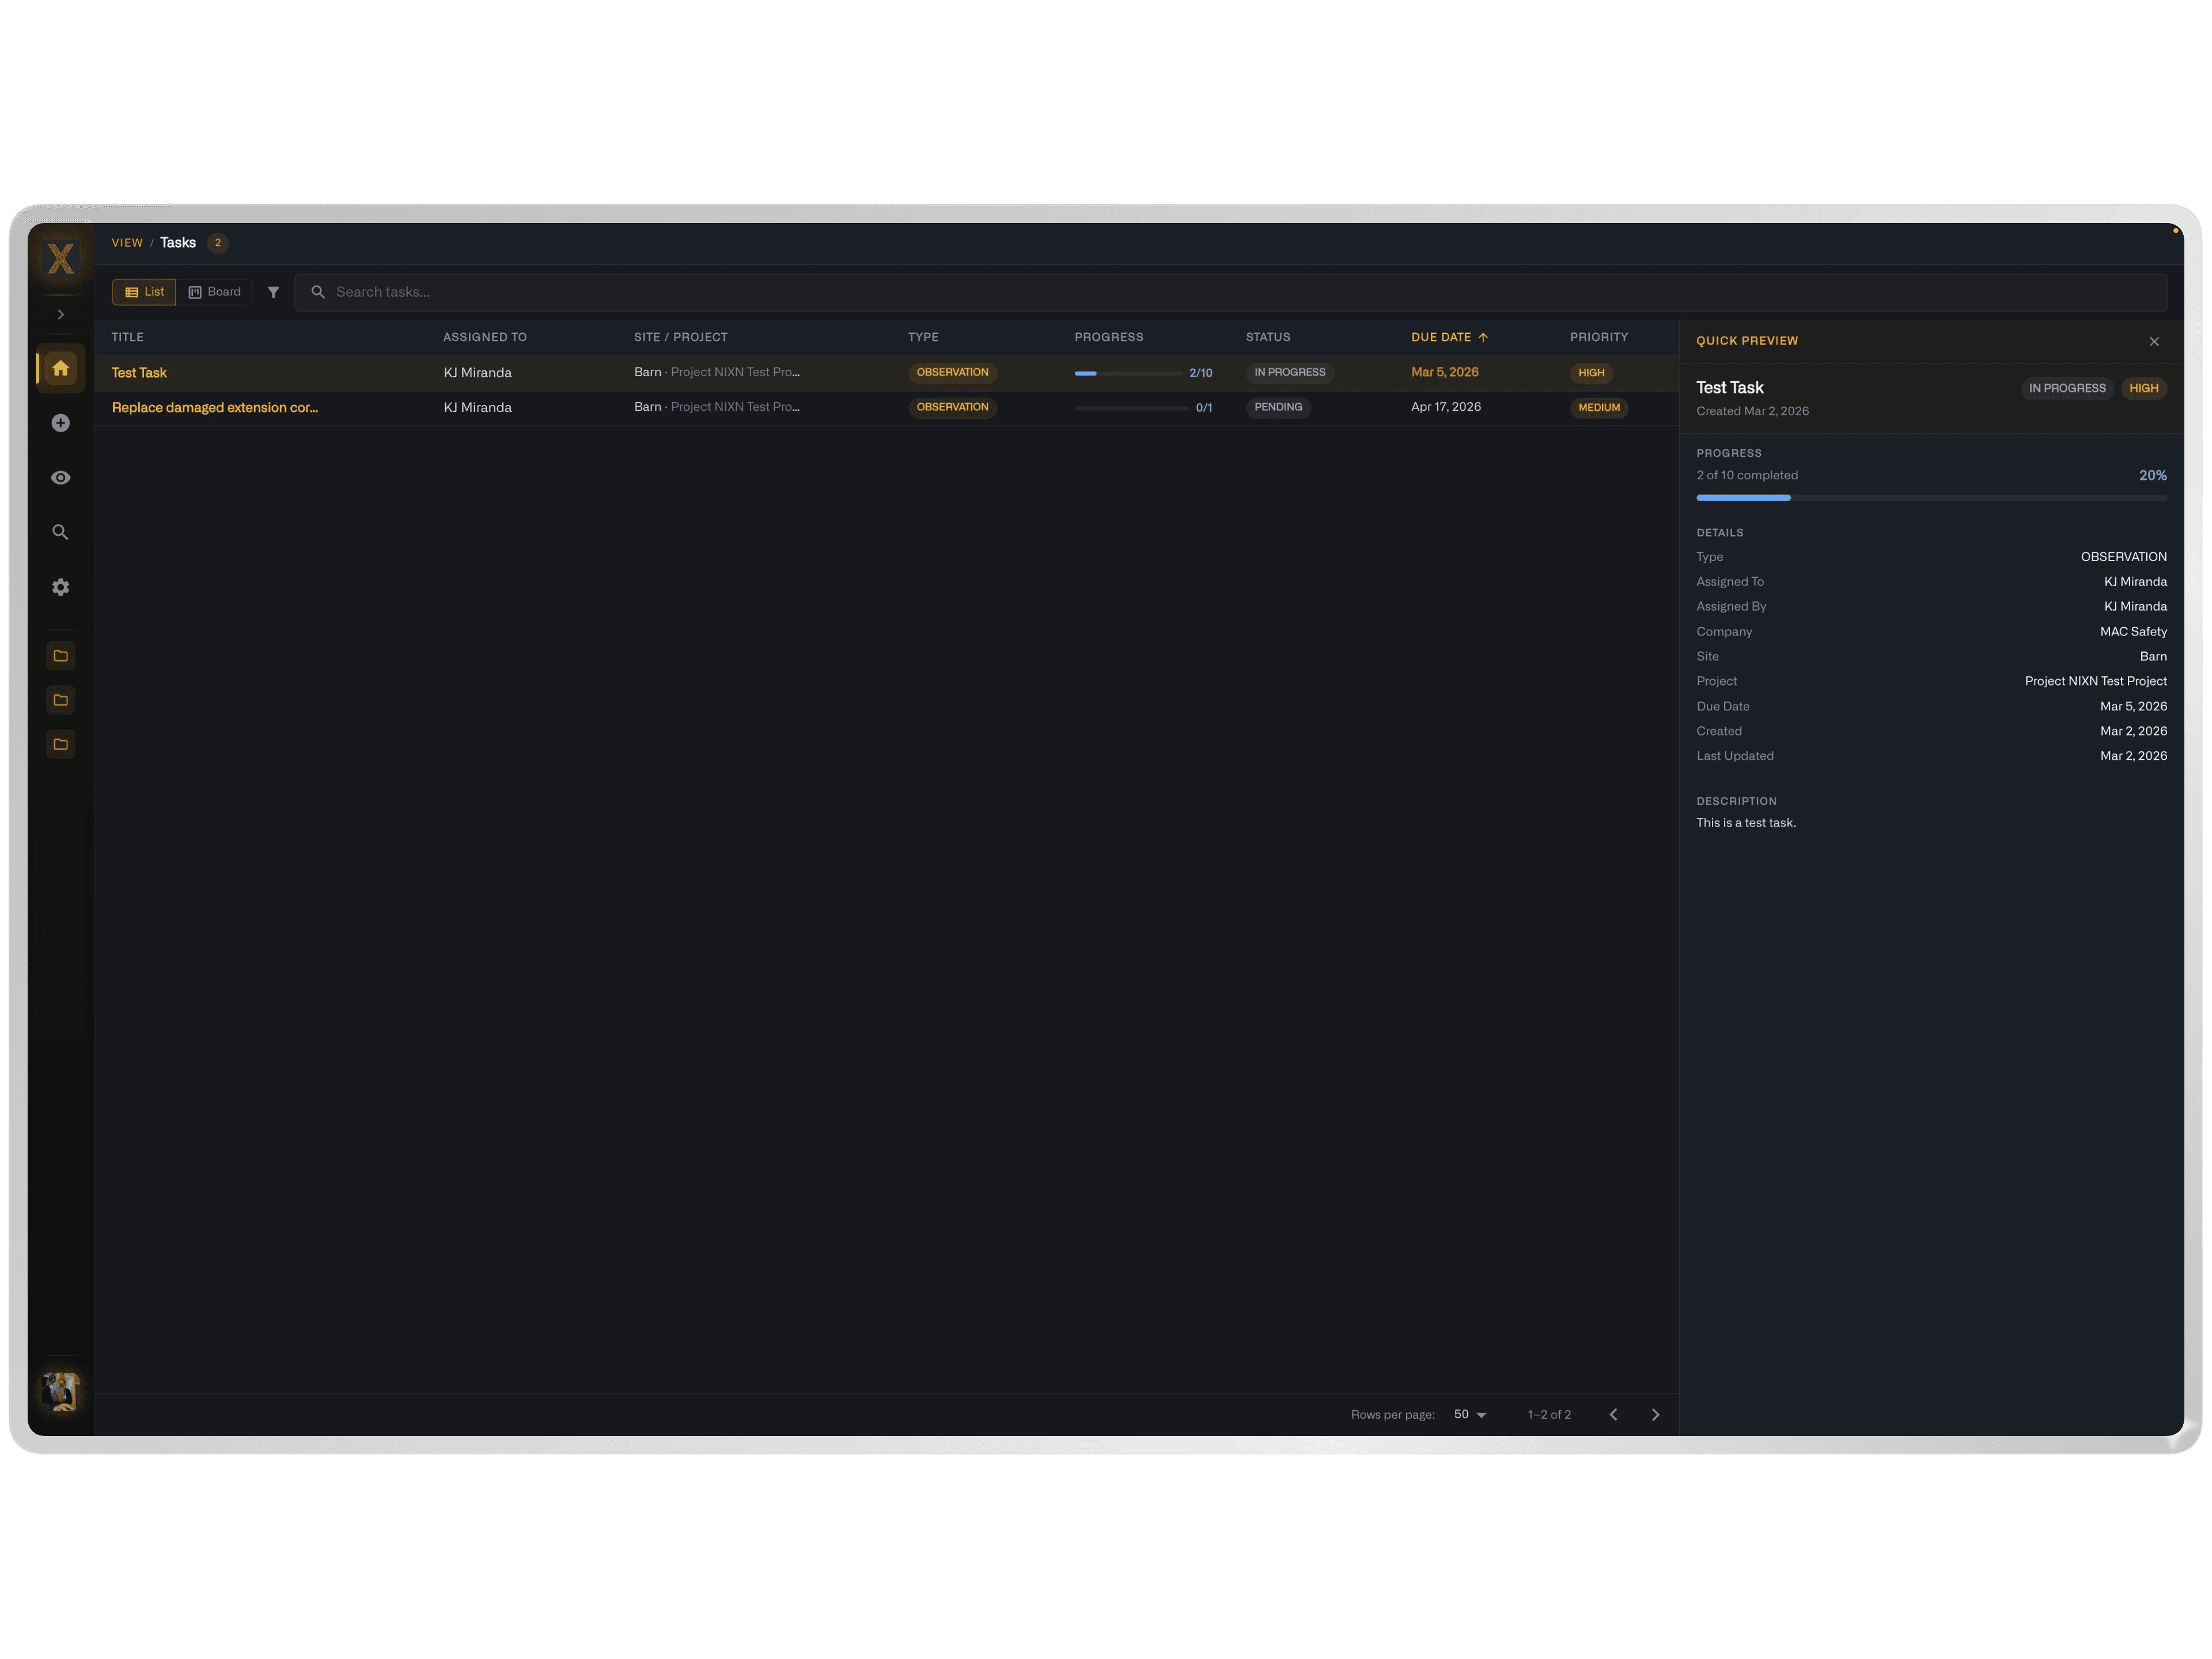The image size is (2212, 1659).
Task: Click Project NIXN Test Project value
Action: (2095, 681)
